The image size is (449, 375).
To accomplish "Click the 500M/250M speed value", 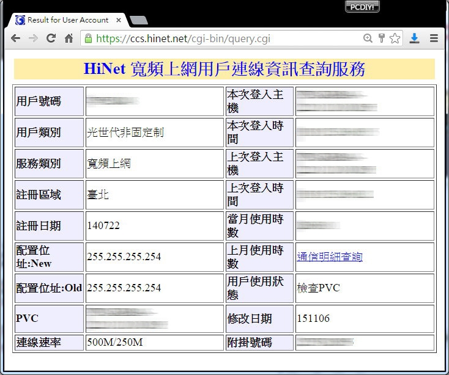I will click(115, 342).
